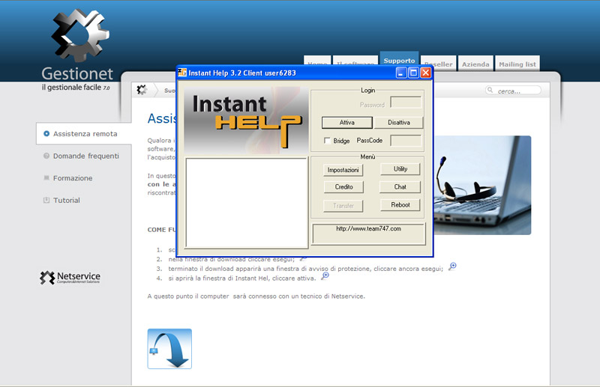The width and height of the screenshot is (600, 387).
Task: Click the Utility button
Action: (400, 169)
